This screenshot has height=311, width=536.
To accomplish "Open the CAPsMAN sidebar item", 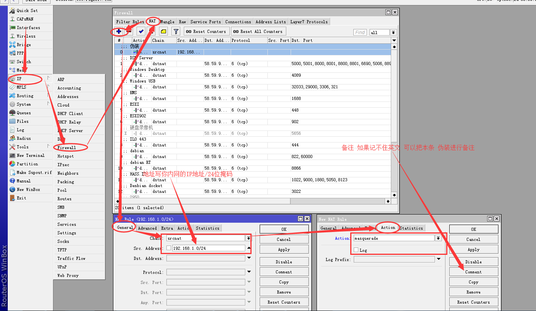I will [25, 19].
